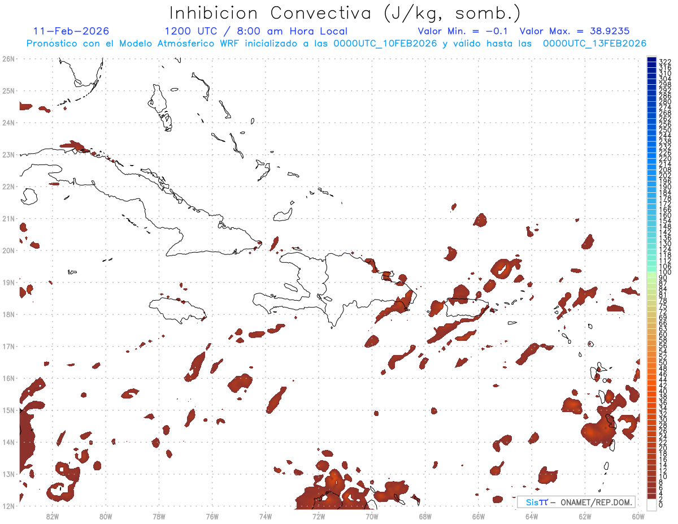This screenshot has width=678, height=524.
Task: Click the '78W' longitude label
Action: [x=159, y=516]
